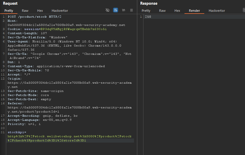245x155 pixels.
Task: Click the POST /product/stock HTTP/2 line
Action: pyautogui.click(x=35, y=17)
